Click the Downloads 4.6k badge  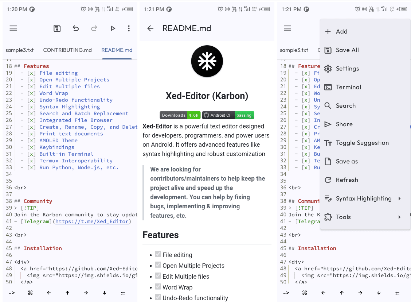pos(180,115)
